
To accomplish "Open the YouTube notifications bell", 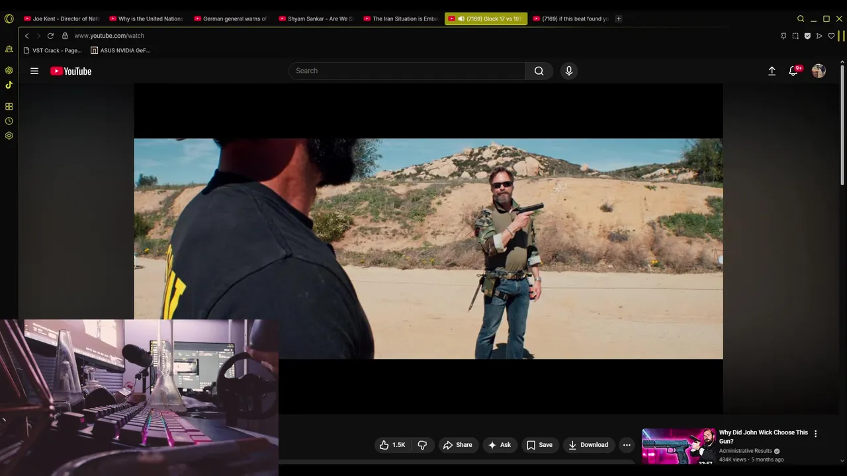I will coord(793,71).
